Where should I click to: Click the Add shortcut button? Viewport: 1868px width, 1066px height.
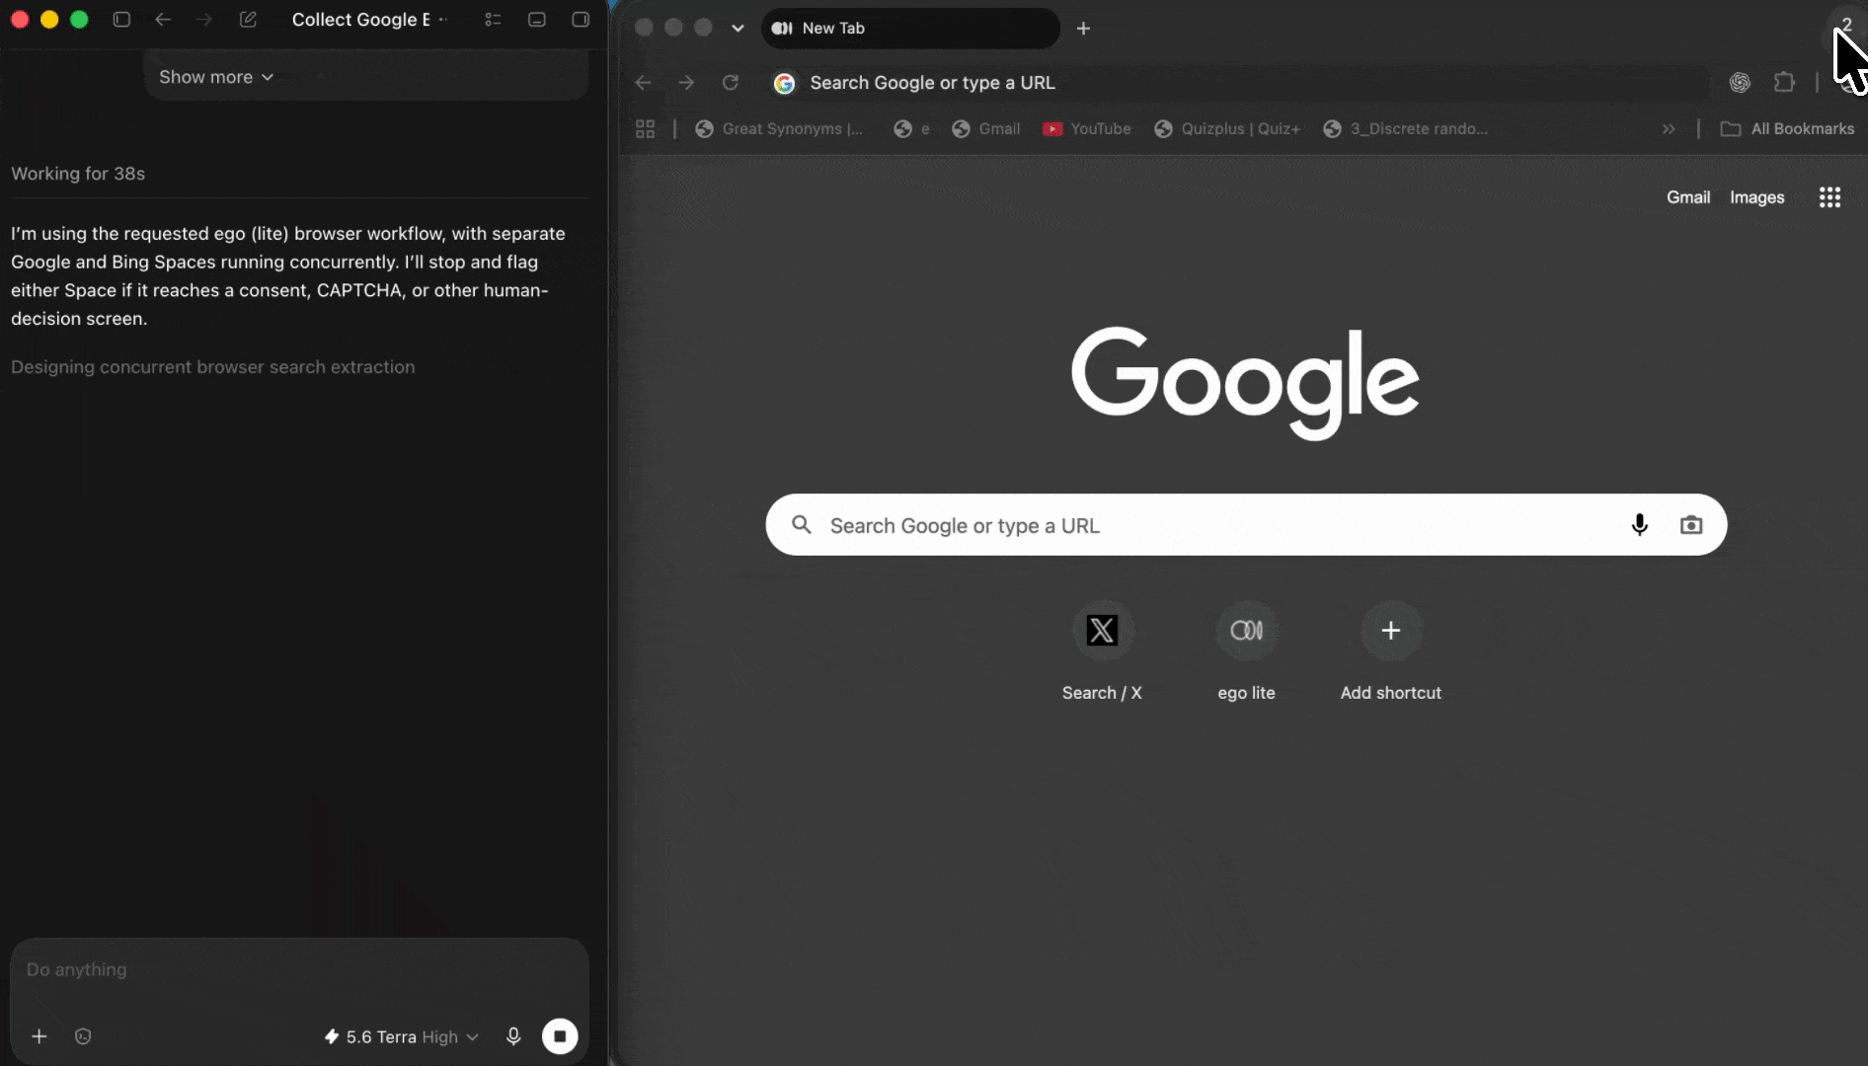(1391, 651)
